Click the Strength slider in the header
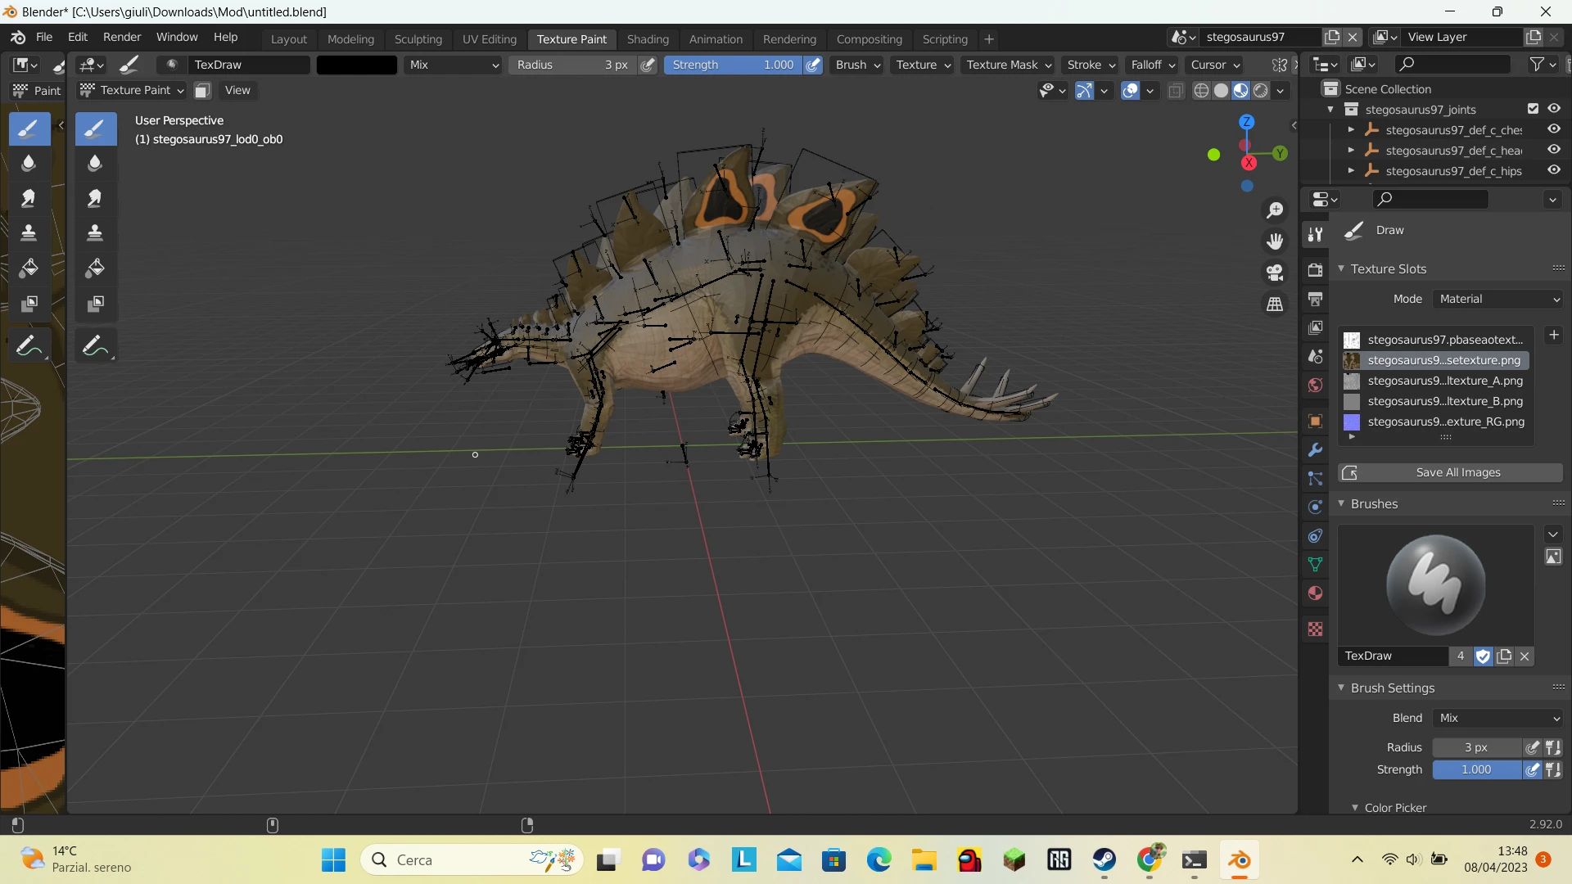Image resolution: width=1572 pixels, height=884 pixels. pyautogui.click(x=733, y=65)
